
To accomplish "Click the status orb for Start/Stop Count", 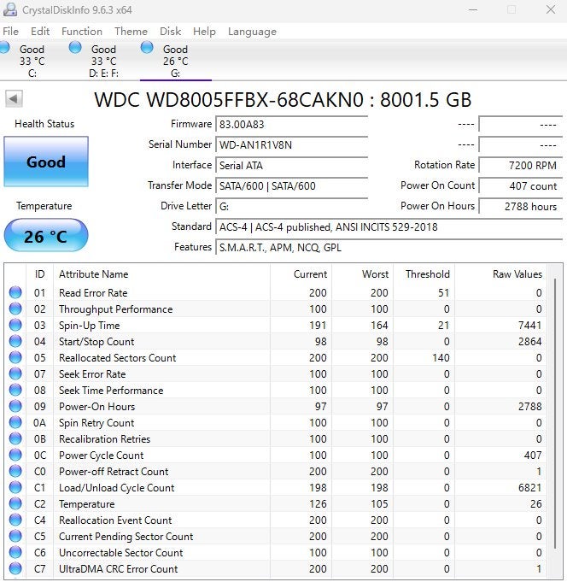I will 15,341.
